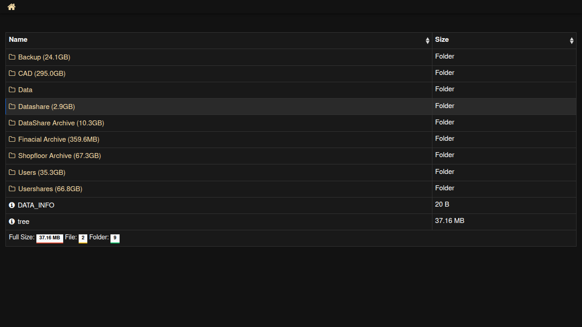Screen dimensions: 582x327
Task: Click the info icon beside DATA_INFO
Action: [x=12, y=205]
